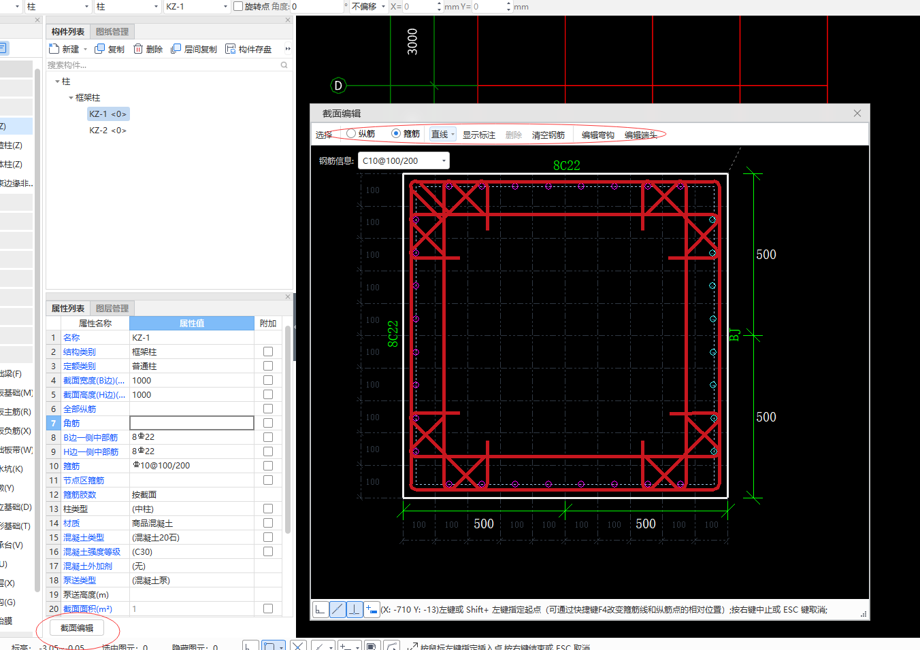Click the search magnifier in component search box
This screenshot has height=650, width=920.
(284, 65)
